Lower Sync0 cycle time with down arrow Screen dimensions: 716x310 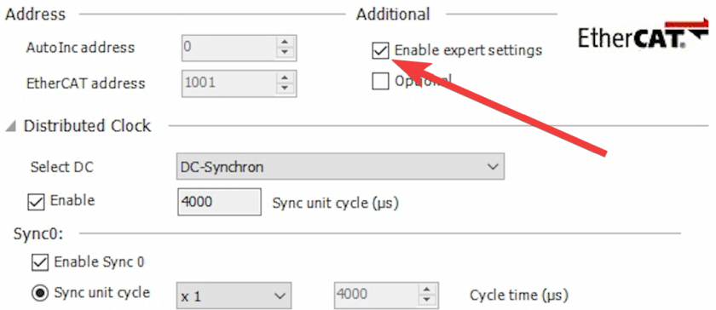(x=427, y=300)
